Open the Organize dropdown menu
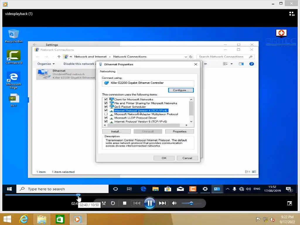This screenshot has width=300, height=225. (x=46, y=64)
